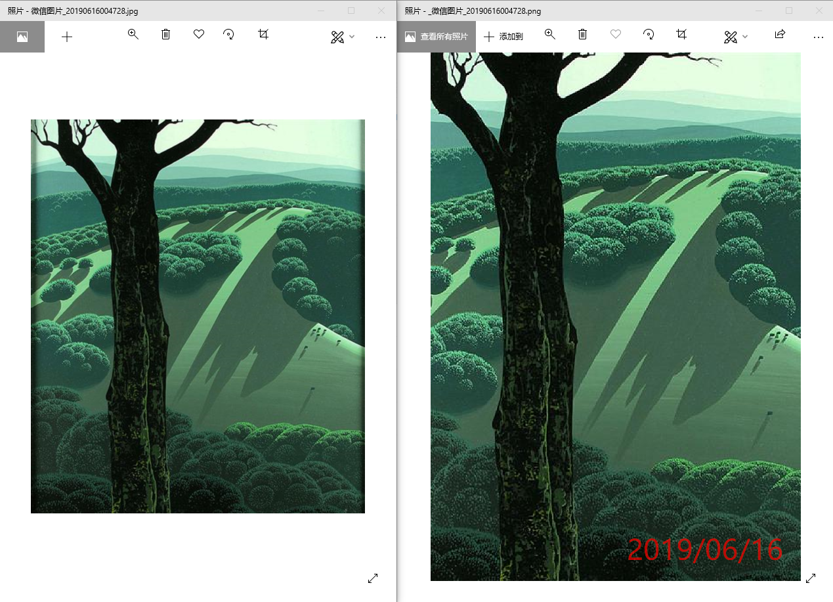833x602 pixels.
Task: Enter fullscreen with the arrow icon in the right png window
Action: click(x=811, y=578)
